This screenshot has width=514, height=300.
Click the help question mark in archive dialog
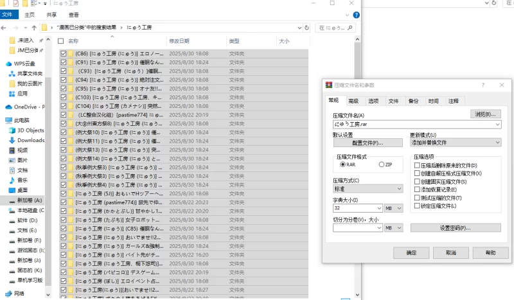click(483, 85)
